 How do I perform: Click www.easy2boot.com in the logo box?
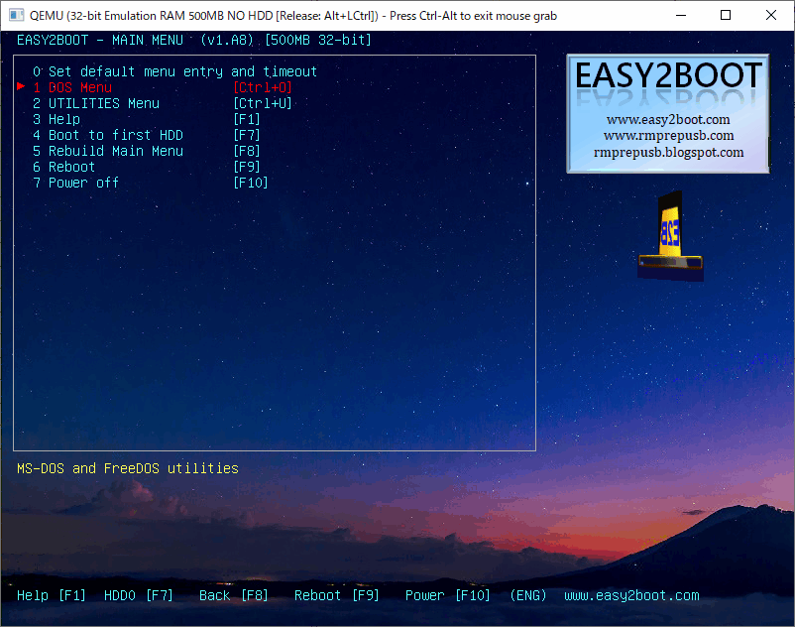click(x=668, y=120)
